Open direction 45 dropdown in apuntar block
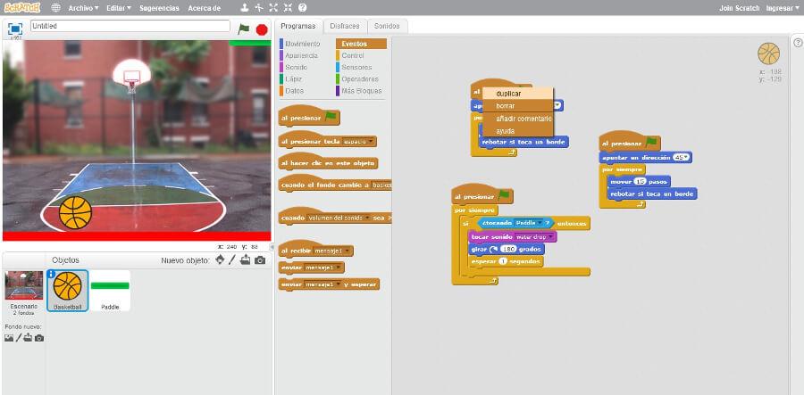 click(682, 158)
